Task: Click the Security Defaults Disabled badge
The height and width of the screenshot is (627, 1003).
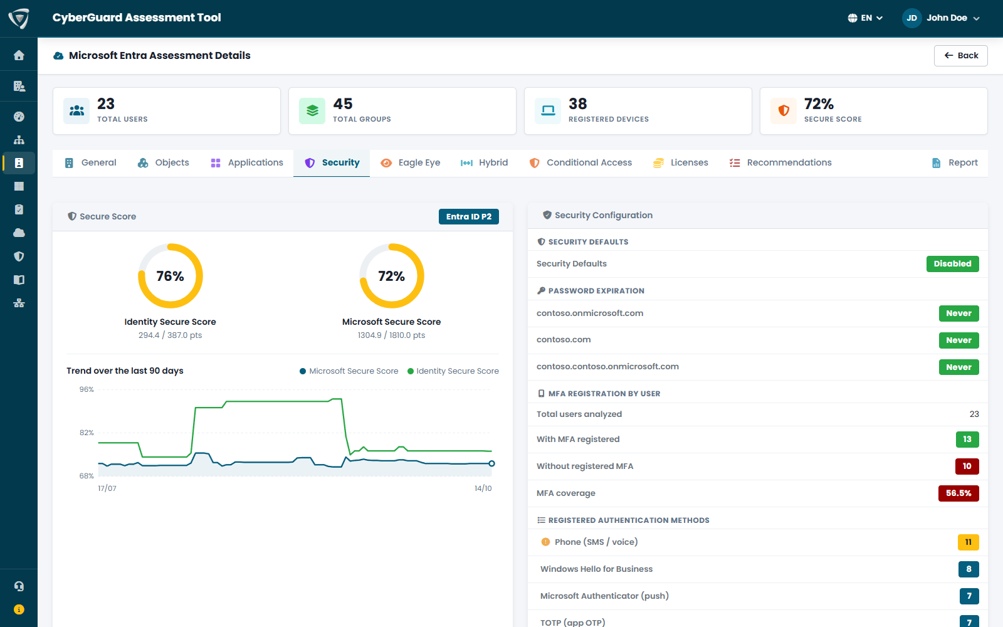Action: pyautogui.click(x=953, y=264)
